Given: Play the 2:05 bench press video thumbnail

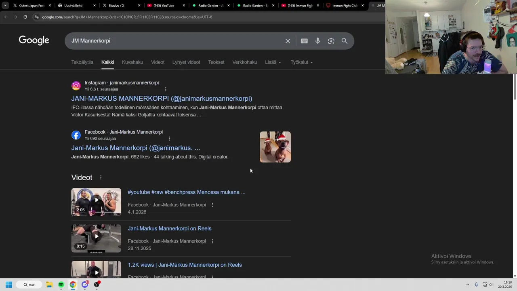Looking at the screenshot, I should (96, 202).
